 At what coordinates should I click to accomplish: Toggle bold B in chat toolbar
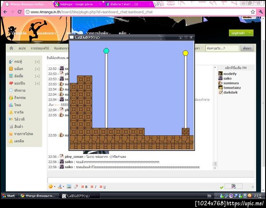(x=85, y=187)
